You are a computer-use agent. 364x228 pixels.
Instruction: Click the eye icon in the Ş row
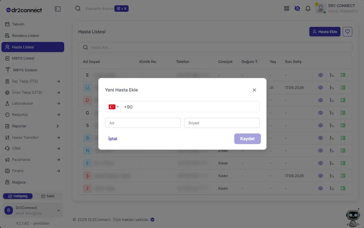[321, 176]
